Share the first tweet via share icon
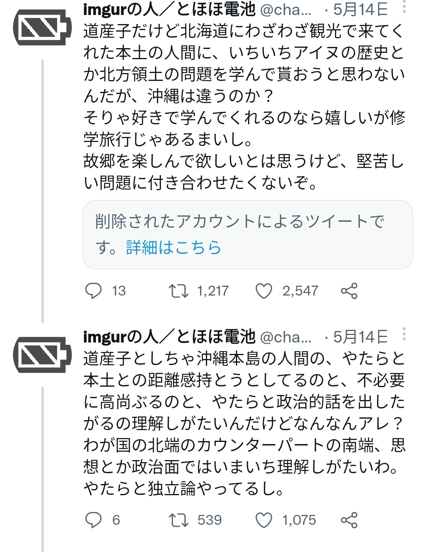This screenshot has width=426, height=552. [349, 291]
